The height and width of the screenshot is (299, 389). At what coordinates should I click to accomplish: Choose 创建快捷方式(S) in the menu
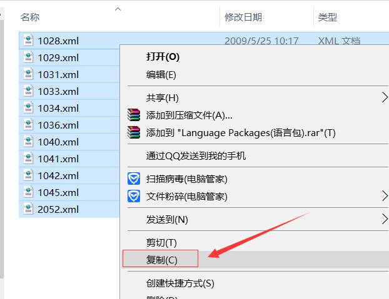point(180,283)
